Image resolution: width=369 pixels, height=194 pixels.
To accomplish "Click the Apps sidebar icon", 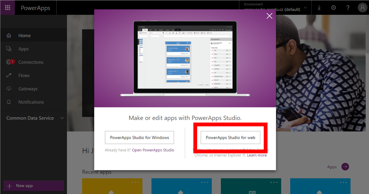I will pos(9,49).
